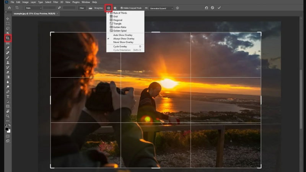Image resolution: width=306 pixels, height=172 pixels.
Task: Open the Filter menu
Action: 55,2
